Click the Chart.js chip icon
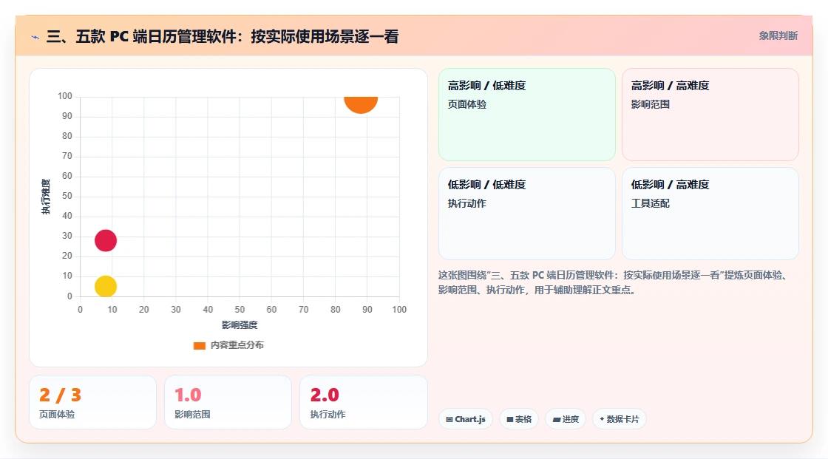 pos(449,419)
